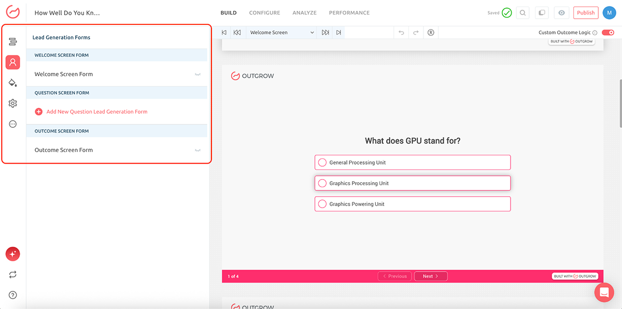This screenshot has height=309, width=622.
Task: Click the Undo arrow in the screen toolbar
Action: pos(401,32)
